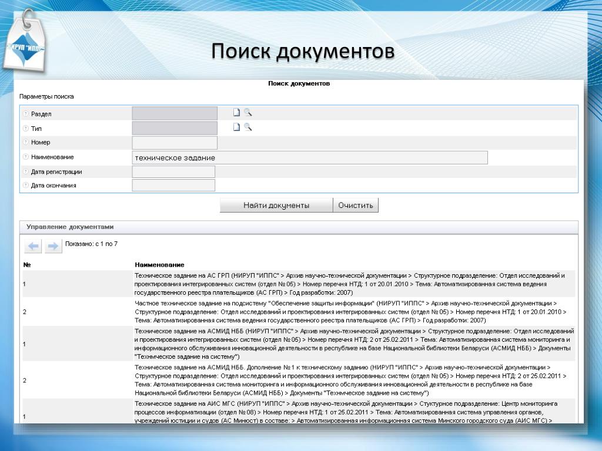Click the help icon next to Дата регистрации
Screen dimensions: 602x451
[x=26, y=172]
